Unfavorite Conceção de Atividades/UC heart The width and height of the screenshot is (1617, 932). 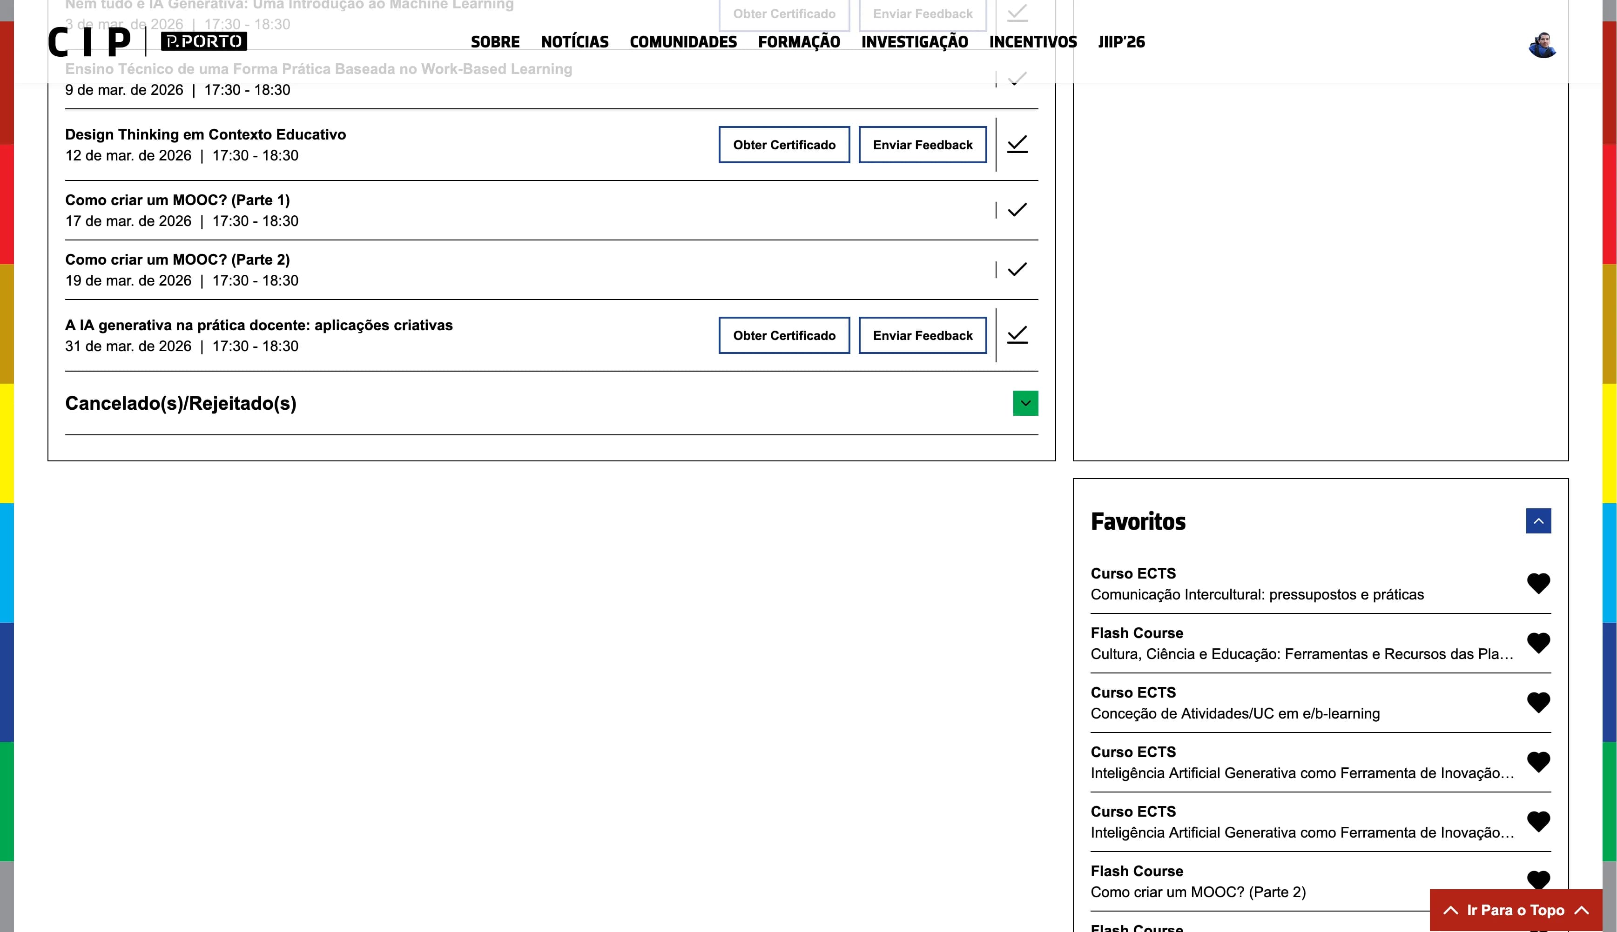[1538, 702]
